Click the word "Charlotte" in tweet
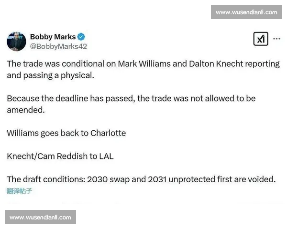Viewport: 287px width, 229px height. point(108,133)
